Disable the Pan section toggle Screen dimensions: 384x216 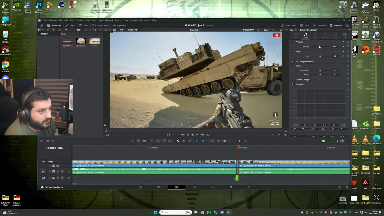point(294,52)
